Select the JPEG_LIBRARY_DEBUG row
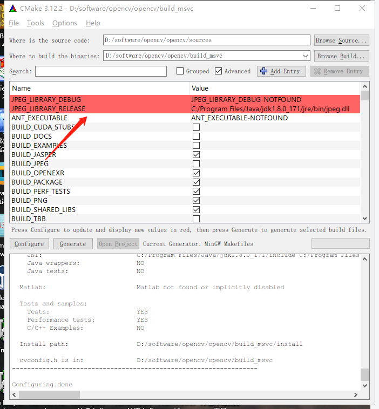 pyautogui.click(x=185, y=100)
